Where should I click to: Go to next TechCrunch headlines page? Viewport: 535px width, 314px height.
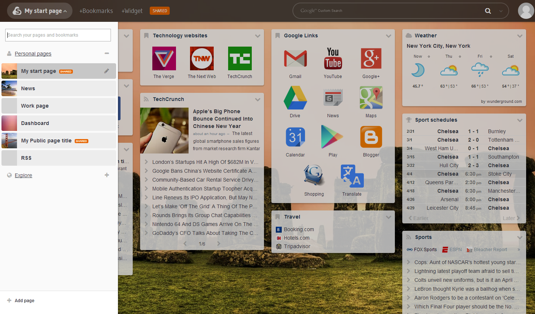(x=219, y=243)
